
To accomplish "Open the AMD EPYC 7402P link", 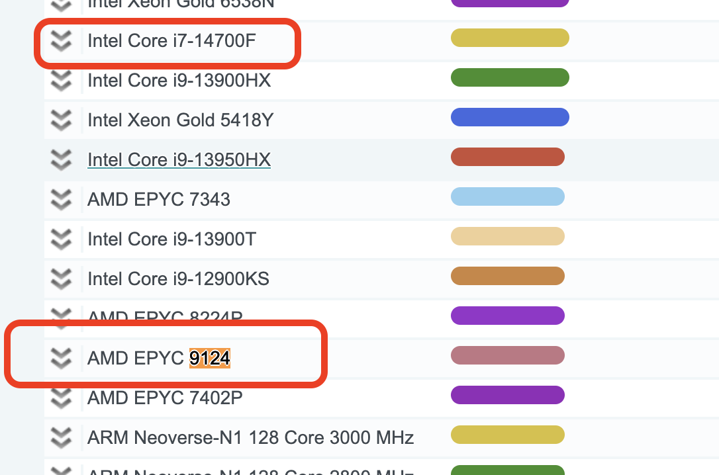I will (165, 398).
